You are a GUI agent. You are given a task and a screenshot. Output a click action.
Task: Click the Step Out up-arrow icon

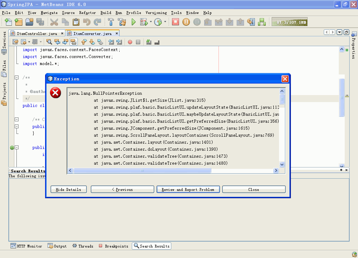[240, 22]
